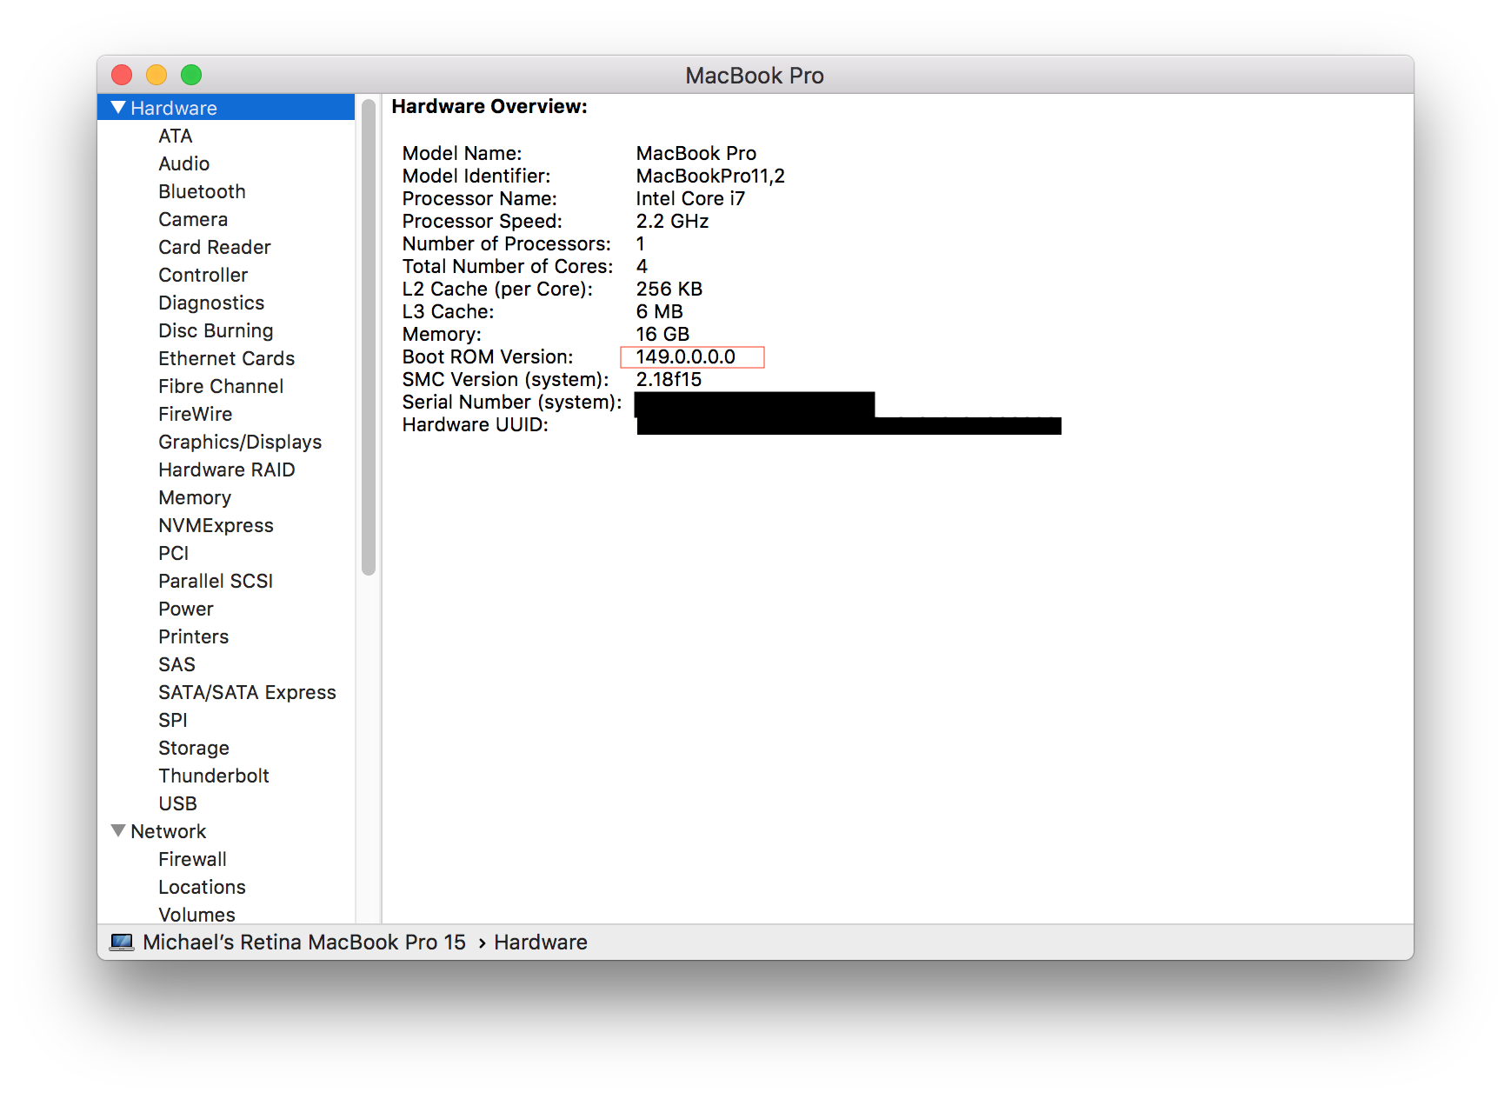Click the MacBookPro11,2 model identifier
Image resolution: width=1511 pixels, height=1099 pixels.
[710, 176]
